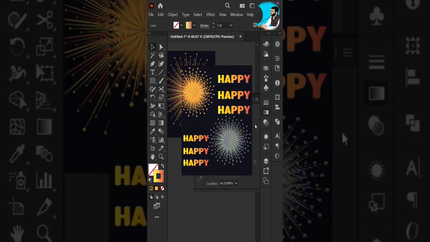Go to Home screen icon
This screenshot has width=430, height=242.
click(160, 6)
